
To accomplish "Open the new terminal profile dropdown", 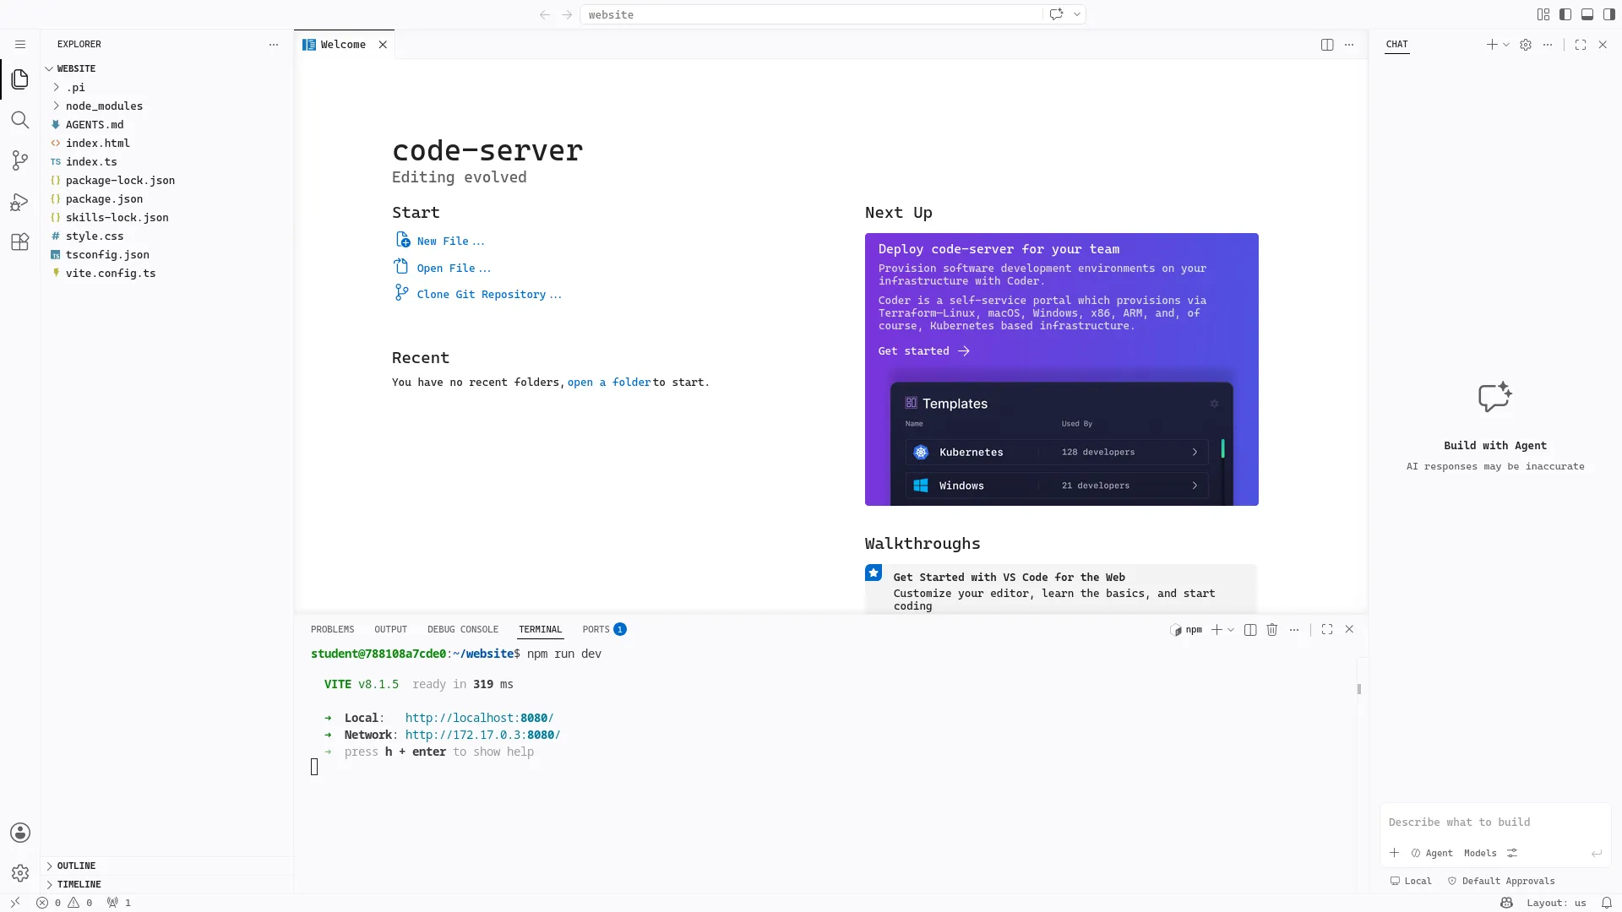I will [1231, 630].
